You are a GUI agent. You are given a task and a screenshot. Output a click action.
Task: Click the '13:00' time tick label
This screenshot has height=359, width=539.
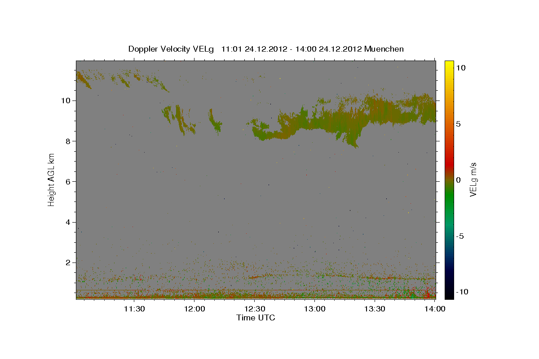tap(315, 309)
